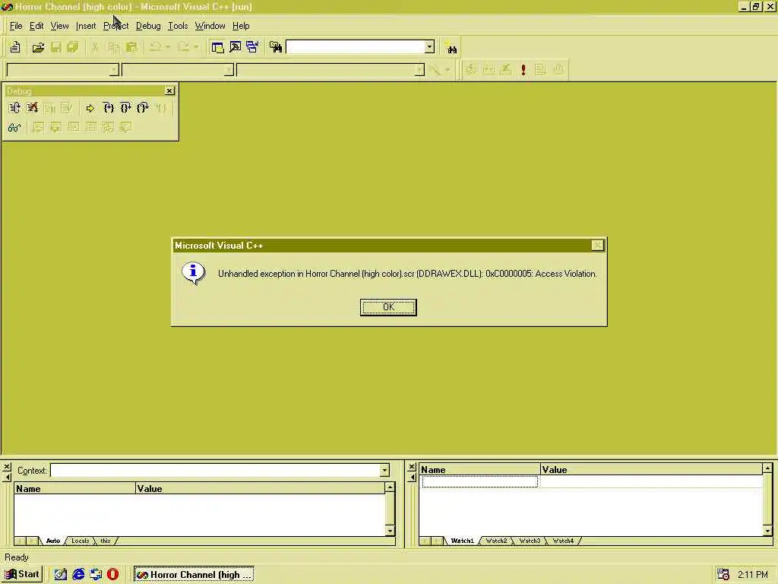Click the Compile icon in build minibar

point(471,69)
